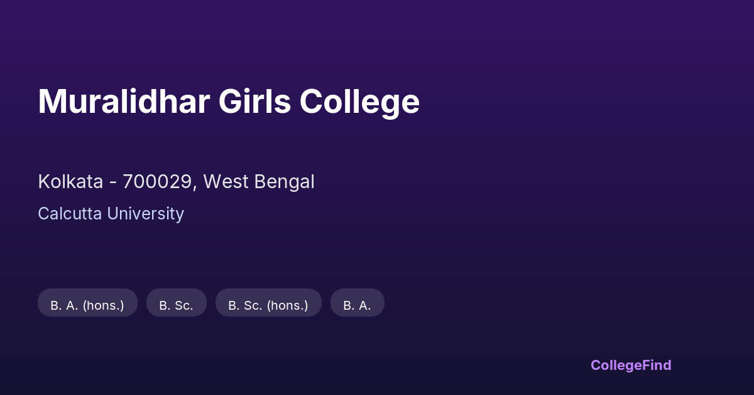
Task: Click the city name Kolkata
Action: [x=70, y=182]
